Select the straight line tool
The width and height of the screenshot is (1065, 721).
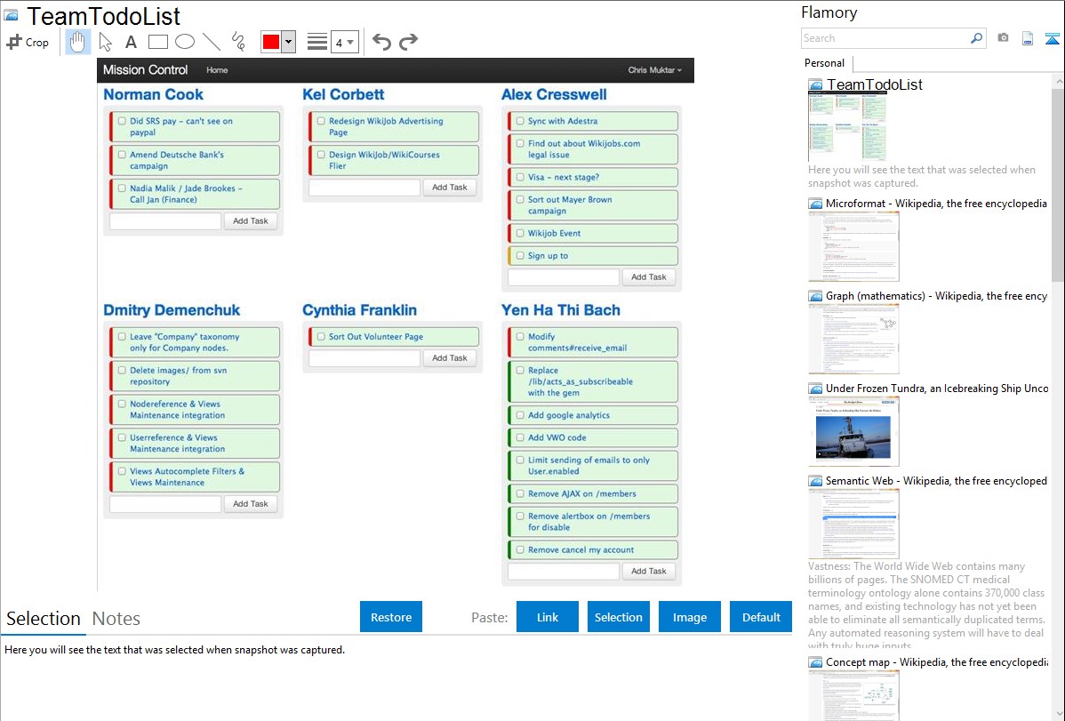212,42
